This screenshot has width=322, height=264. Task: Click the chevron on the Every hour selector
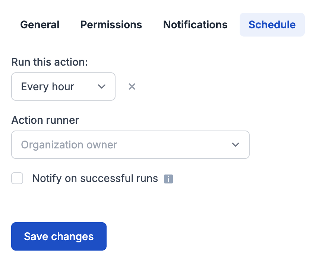(101, 87)
